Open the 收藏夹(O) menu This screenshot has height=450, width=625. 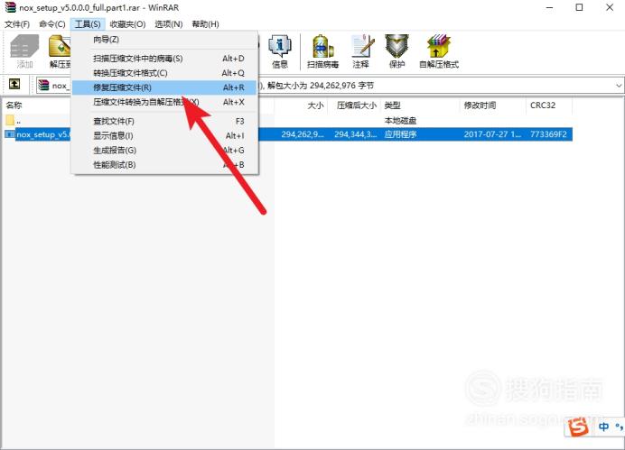pos(127,24)
